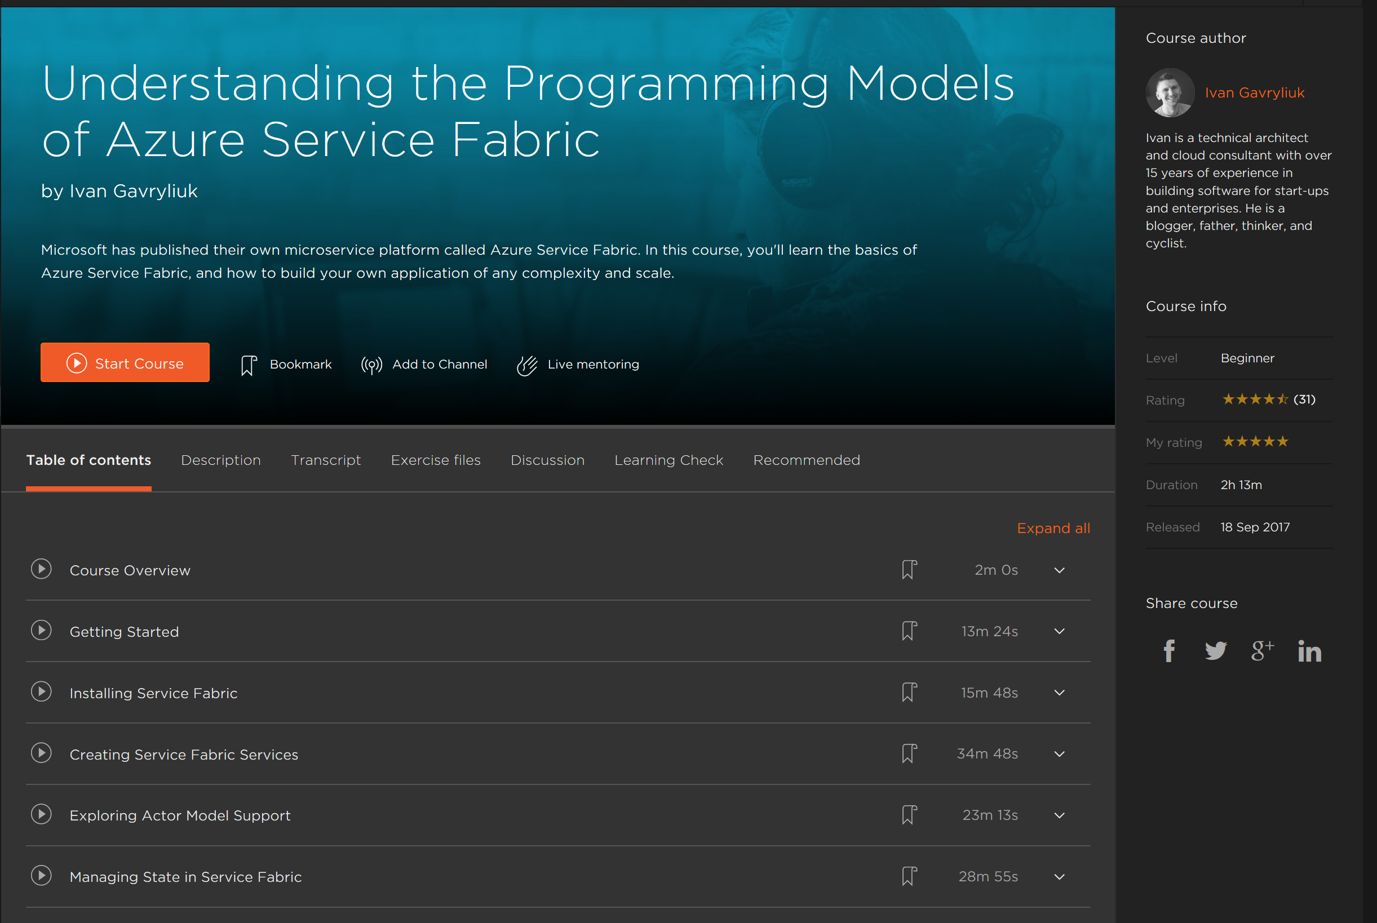Bookmark the Getting Started module
The image size is (1377, 923).
(909, 631)
